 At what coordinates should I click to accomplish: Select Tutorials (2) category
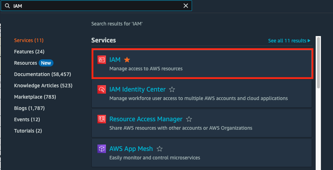(x=28, y=131)
